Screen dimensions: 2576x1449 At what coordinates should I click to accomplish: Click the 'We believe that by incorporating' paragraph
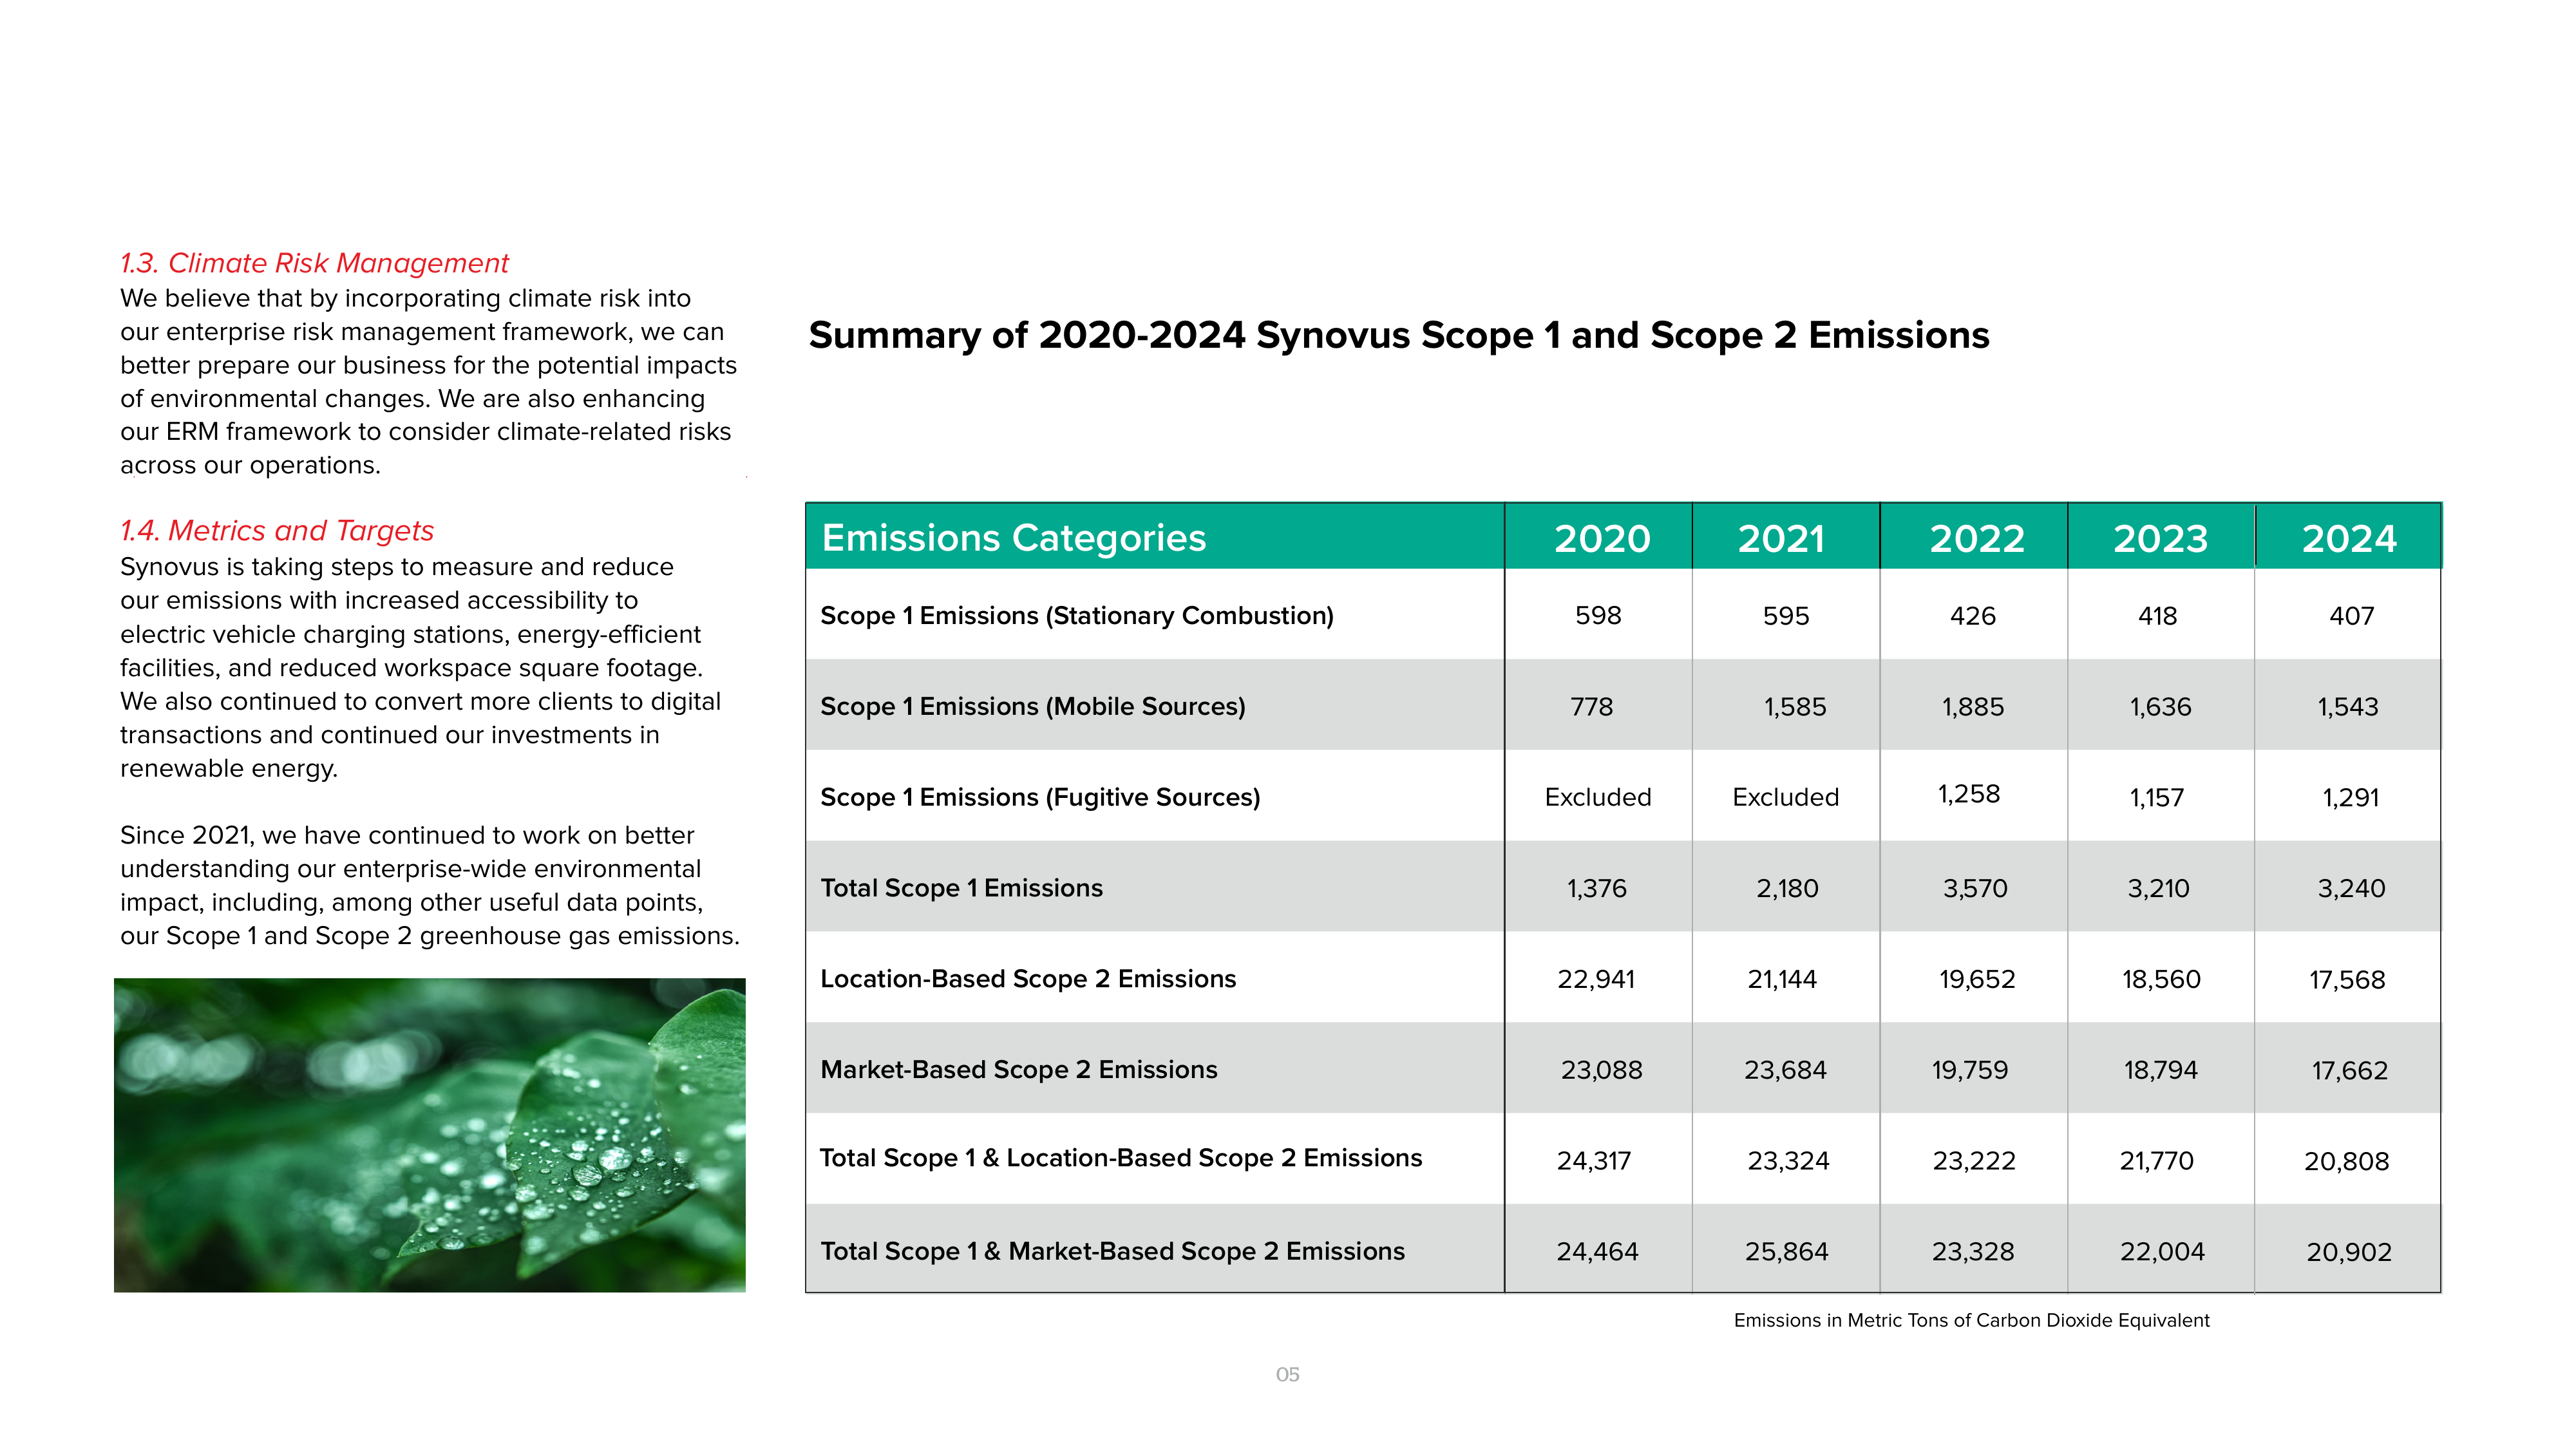point(428,382)
